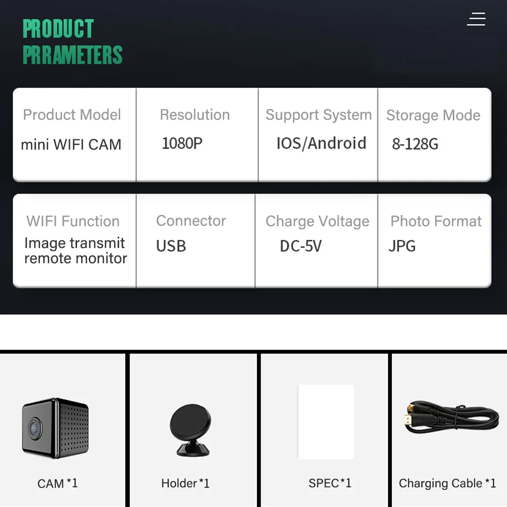Screen dimensions: 507x507
Task: Click the USB connector value
Action: point(171,246)
